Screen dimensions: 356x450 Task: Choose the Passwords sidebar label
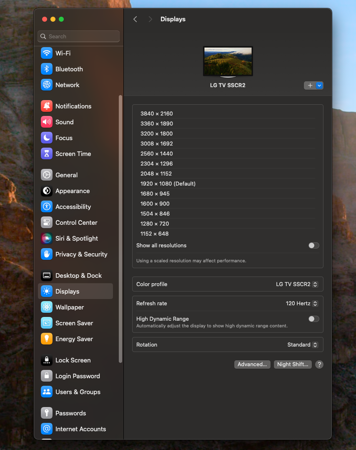70,413
